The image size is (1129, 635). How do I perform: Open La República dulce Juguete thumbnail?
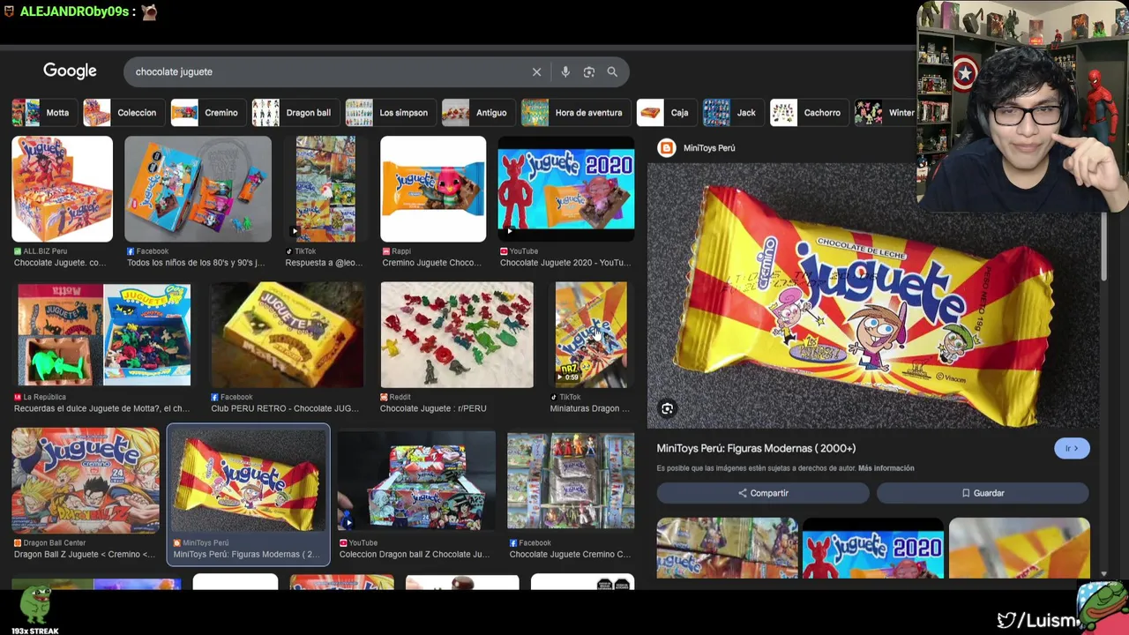[104, 335]
